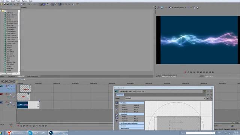
Task: Delete the Pan/Crop preset
Action: 211,98
